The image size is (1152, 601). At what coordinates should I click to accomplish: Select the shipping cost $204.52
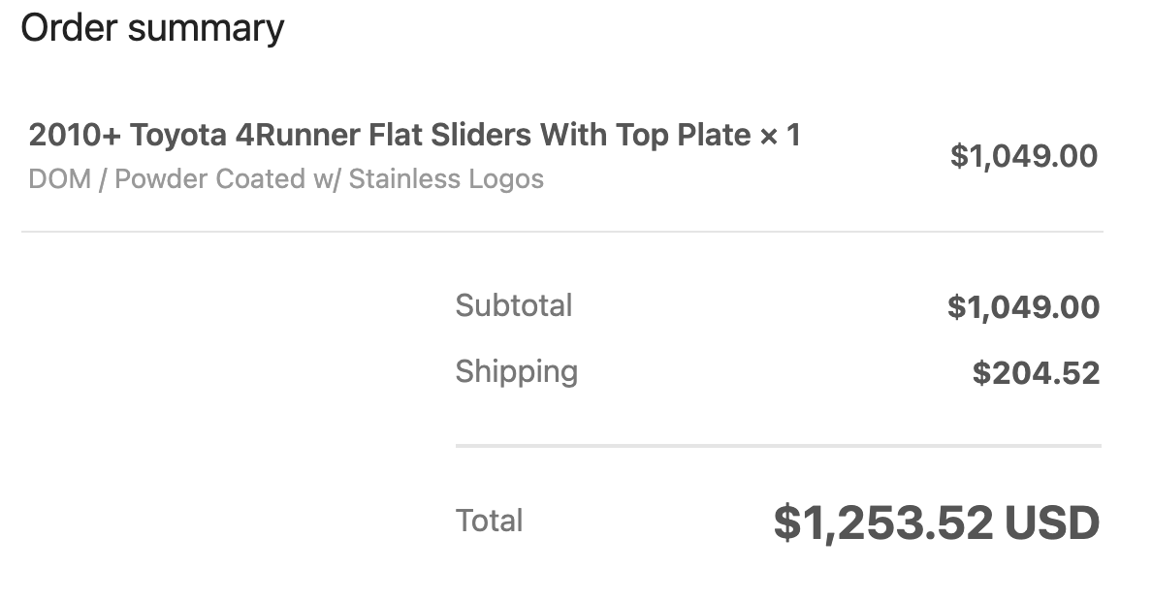point(1036,372)
